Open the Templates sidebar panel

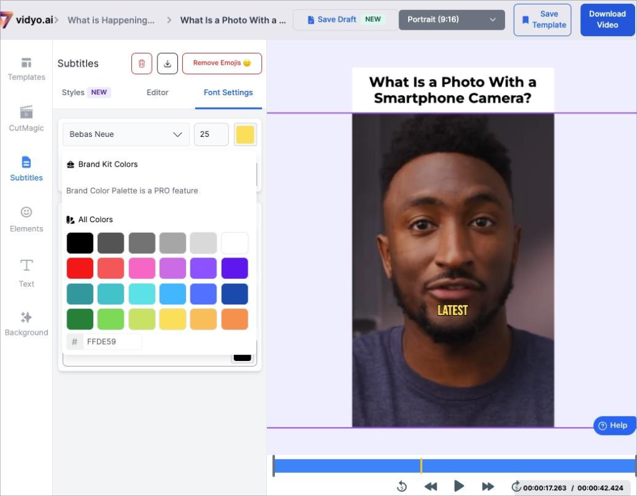[26, 68]
